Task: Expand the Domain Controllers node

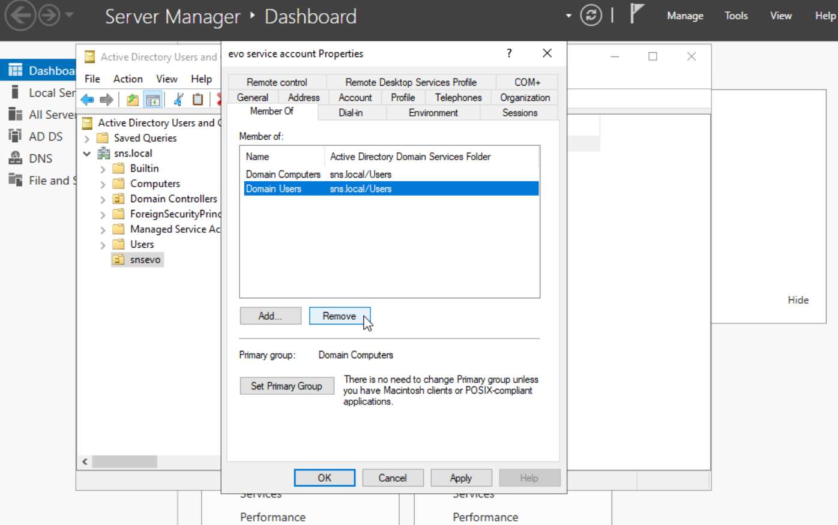Action: (x=103, y=199)
